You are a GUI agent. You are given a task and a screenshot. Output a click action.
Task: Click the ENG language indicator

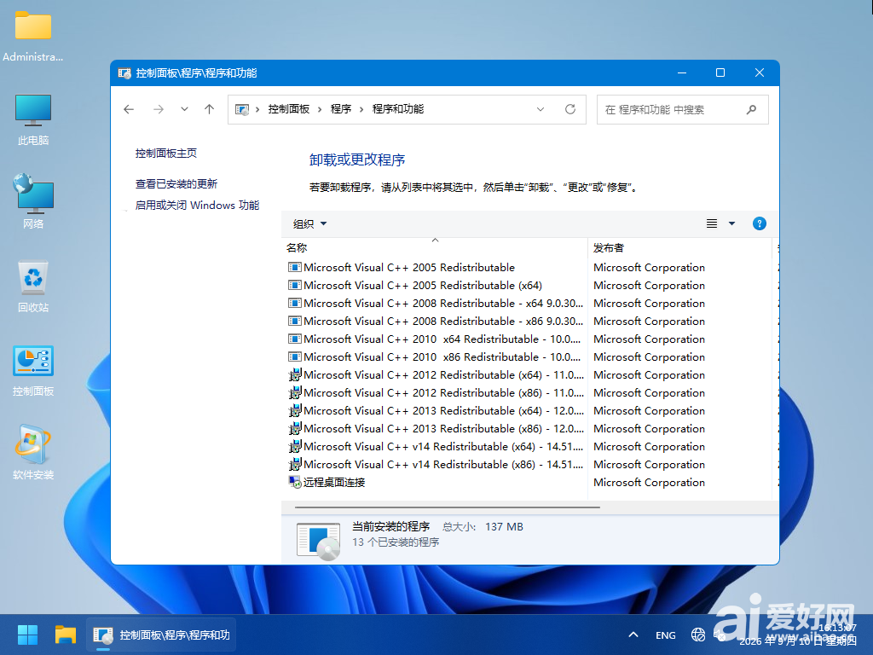pos(665,635)
